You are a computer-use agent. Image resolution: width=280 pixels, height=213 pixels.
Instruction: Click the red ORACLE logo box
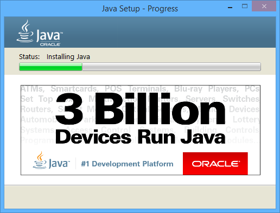[215, 164]
